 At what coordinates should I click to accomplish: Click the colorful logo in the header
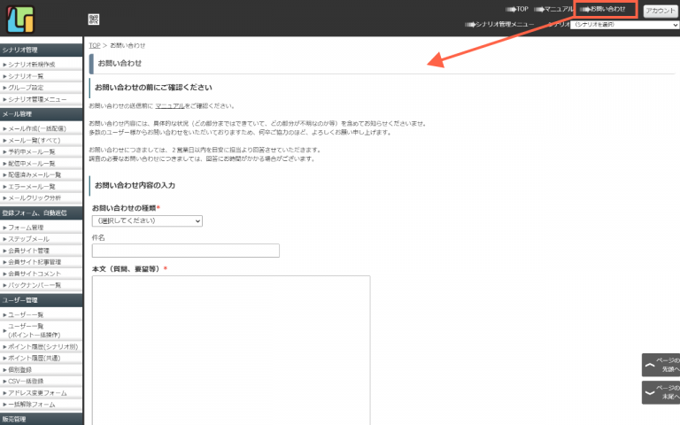tap(21, 19)
